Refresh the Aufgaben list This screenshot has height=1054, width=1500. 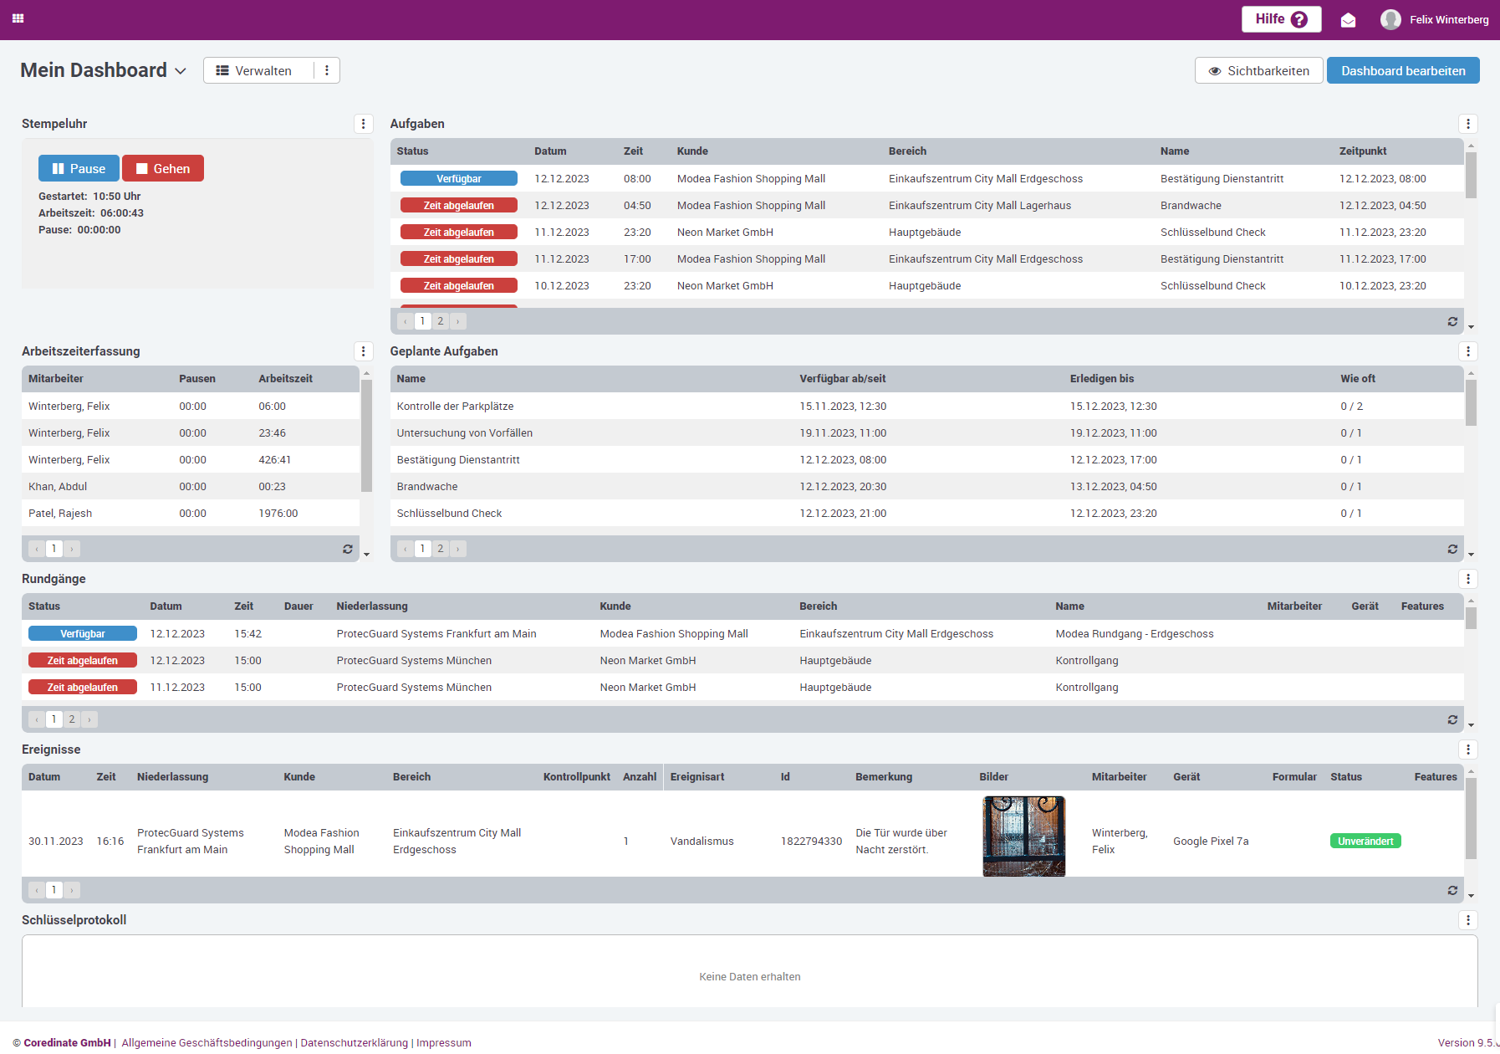click(1452, 321)
